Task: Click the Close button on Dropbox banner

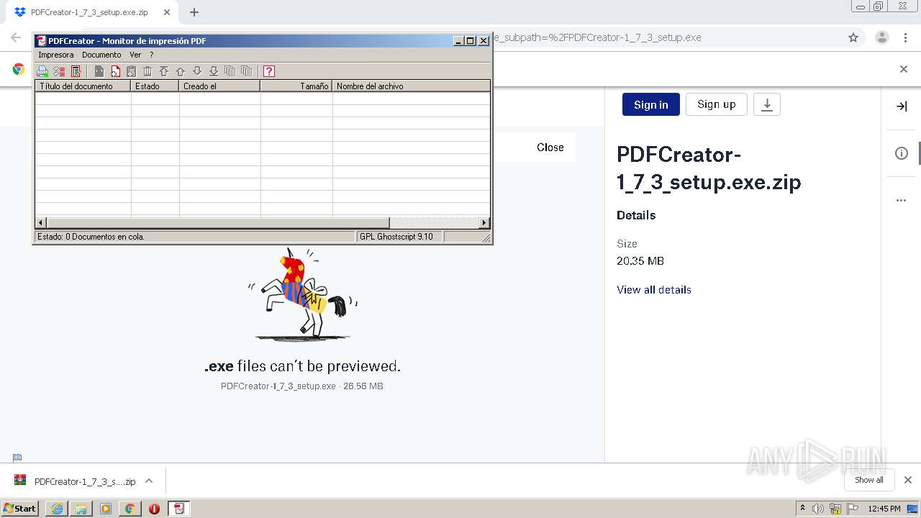Action: [550, 147]
